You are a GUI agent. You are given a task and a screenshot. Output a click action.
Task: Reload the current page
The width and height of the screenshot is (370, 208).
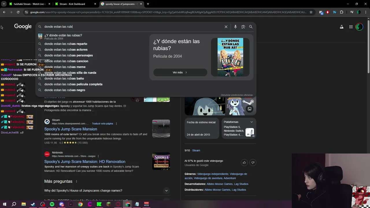tap(18, 12)
